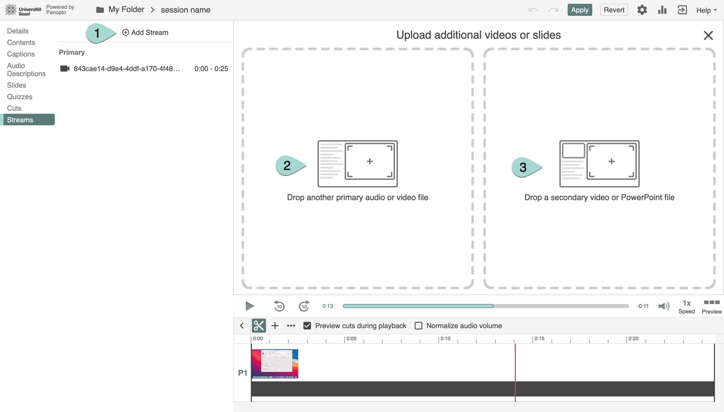Click the undo arrow icon
This screenshot has width=724, height=412.
pyautogui.click(x=533, y=10)
